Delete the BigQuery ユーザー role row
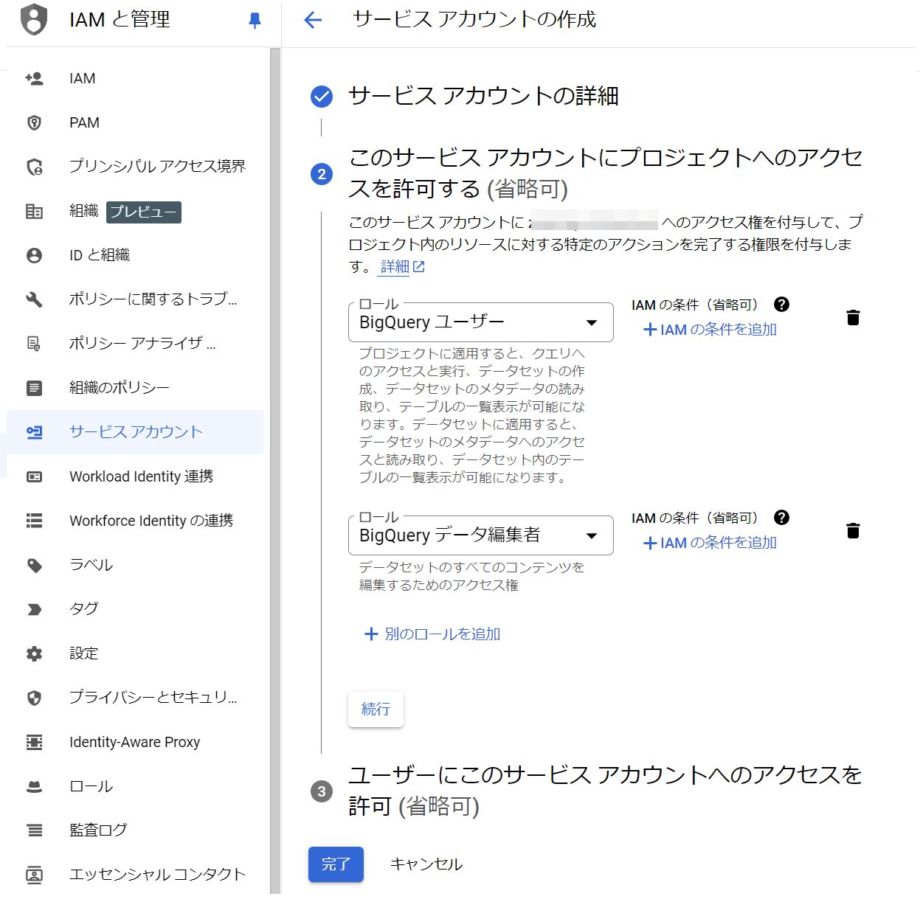Viewport: 920px width, 902px height. pos(853,318)
